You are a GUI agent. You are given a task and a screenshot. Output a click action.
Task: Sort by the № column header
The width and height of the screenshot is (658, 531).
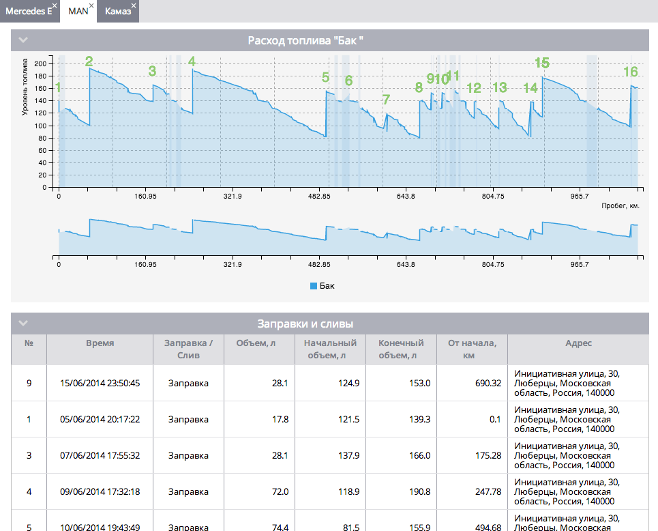tap(29, 343)
